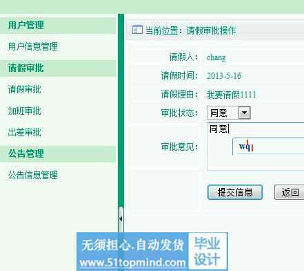
Task: Open 请假审批 menu link
Action: [25, 89]
